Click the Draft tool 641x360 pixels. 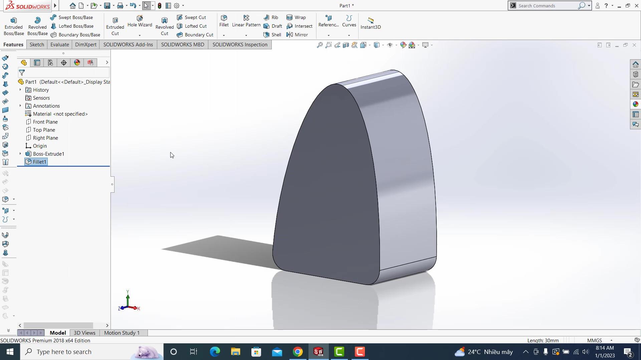273,26
